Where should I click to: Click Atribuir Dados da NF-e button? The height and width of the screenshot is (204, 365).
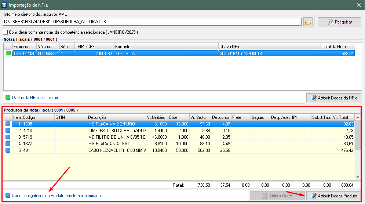(334, 98)
